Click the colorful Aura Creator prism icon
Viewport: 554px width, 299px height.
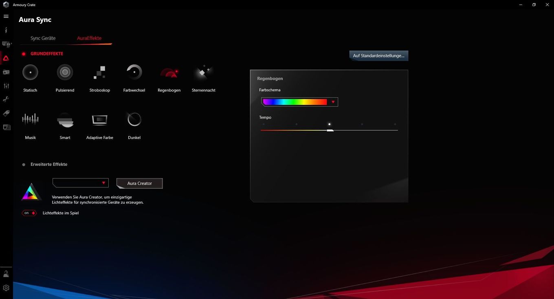[x=31, y=192]
